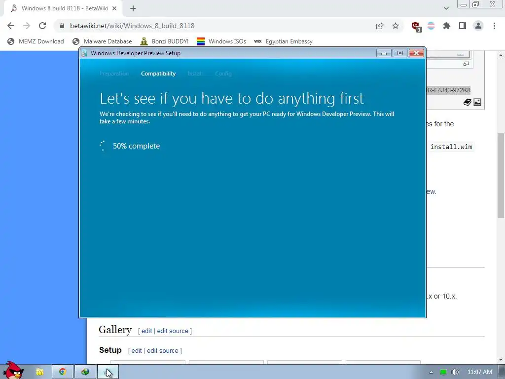Click edit source link next to Setup heading
The height and width of the screenshot is (379, 505).
[163, 351]
